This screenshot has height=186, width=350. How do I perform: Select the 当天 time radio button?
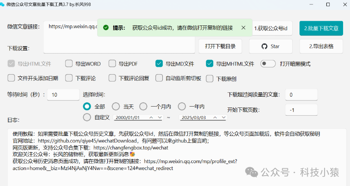coord(116,107)
